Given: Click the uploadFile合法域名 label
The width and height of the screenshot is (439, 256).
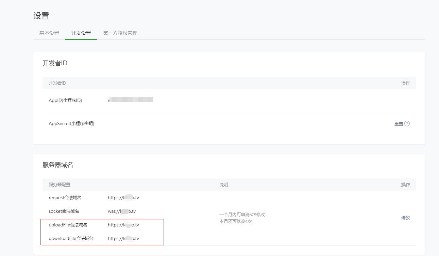Looking at the screenshot, I should (x=68, y=225).
